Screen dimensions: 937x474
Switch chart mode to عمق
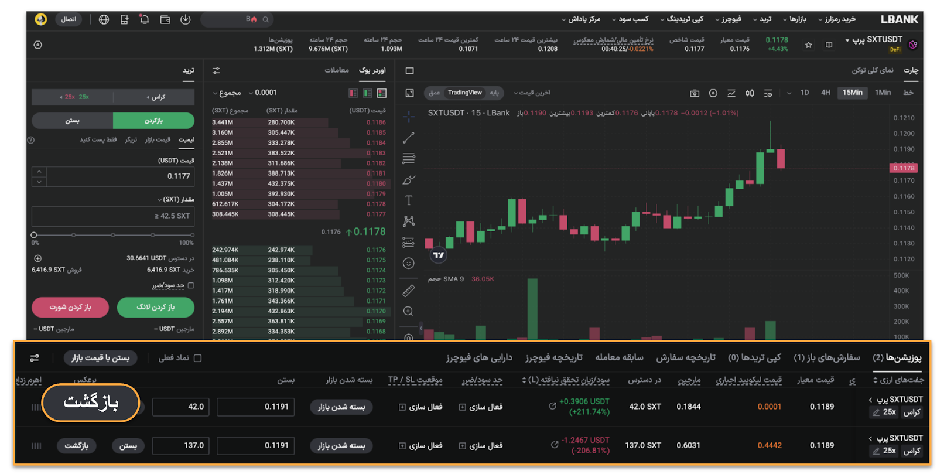[x=434, y=93]
